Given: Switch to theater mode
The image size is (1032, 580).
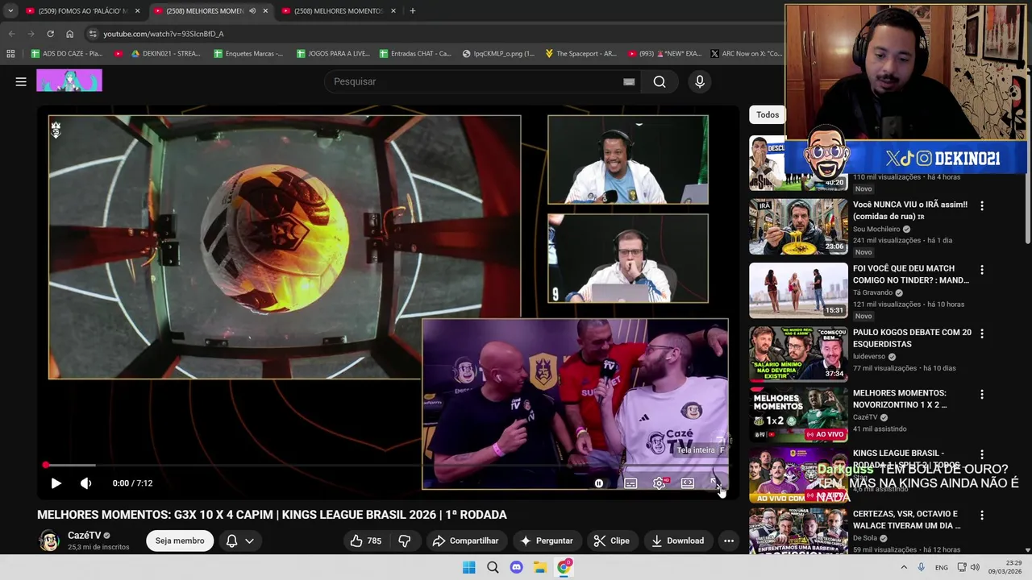Looking at the screenshot, I should pos(688,483).
